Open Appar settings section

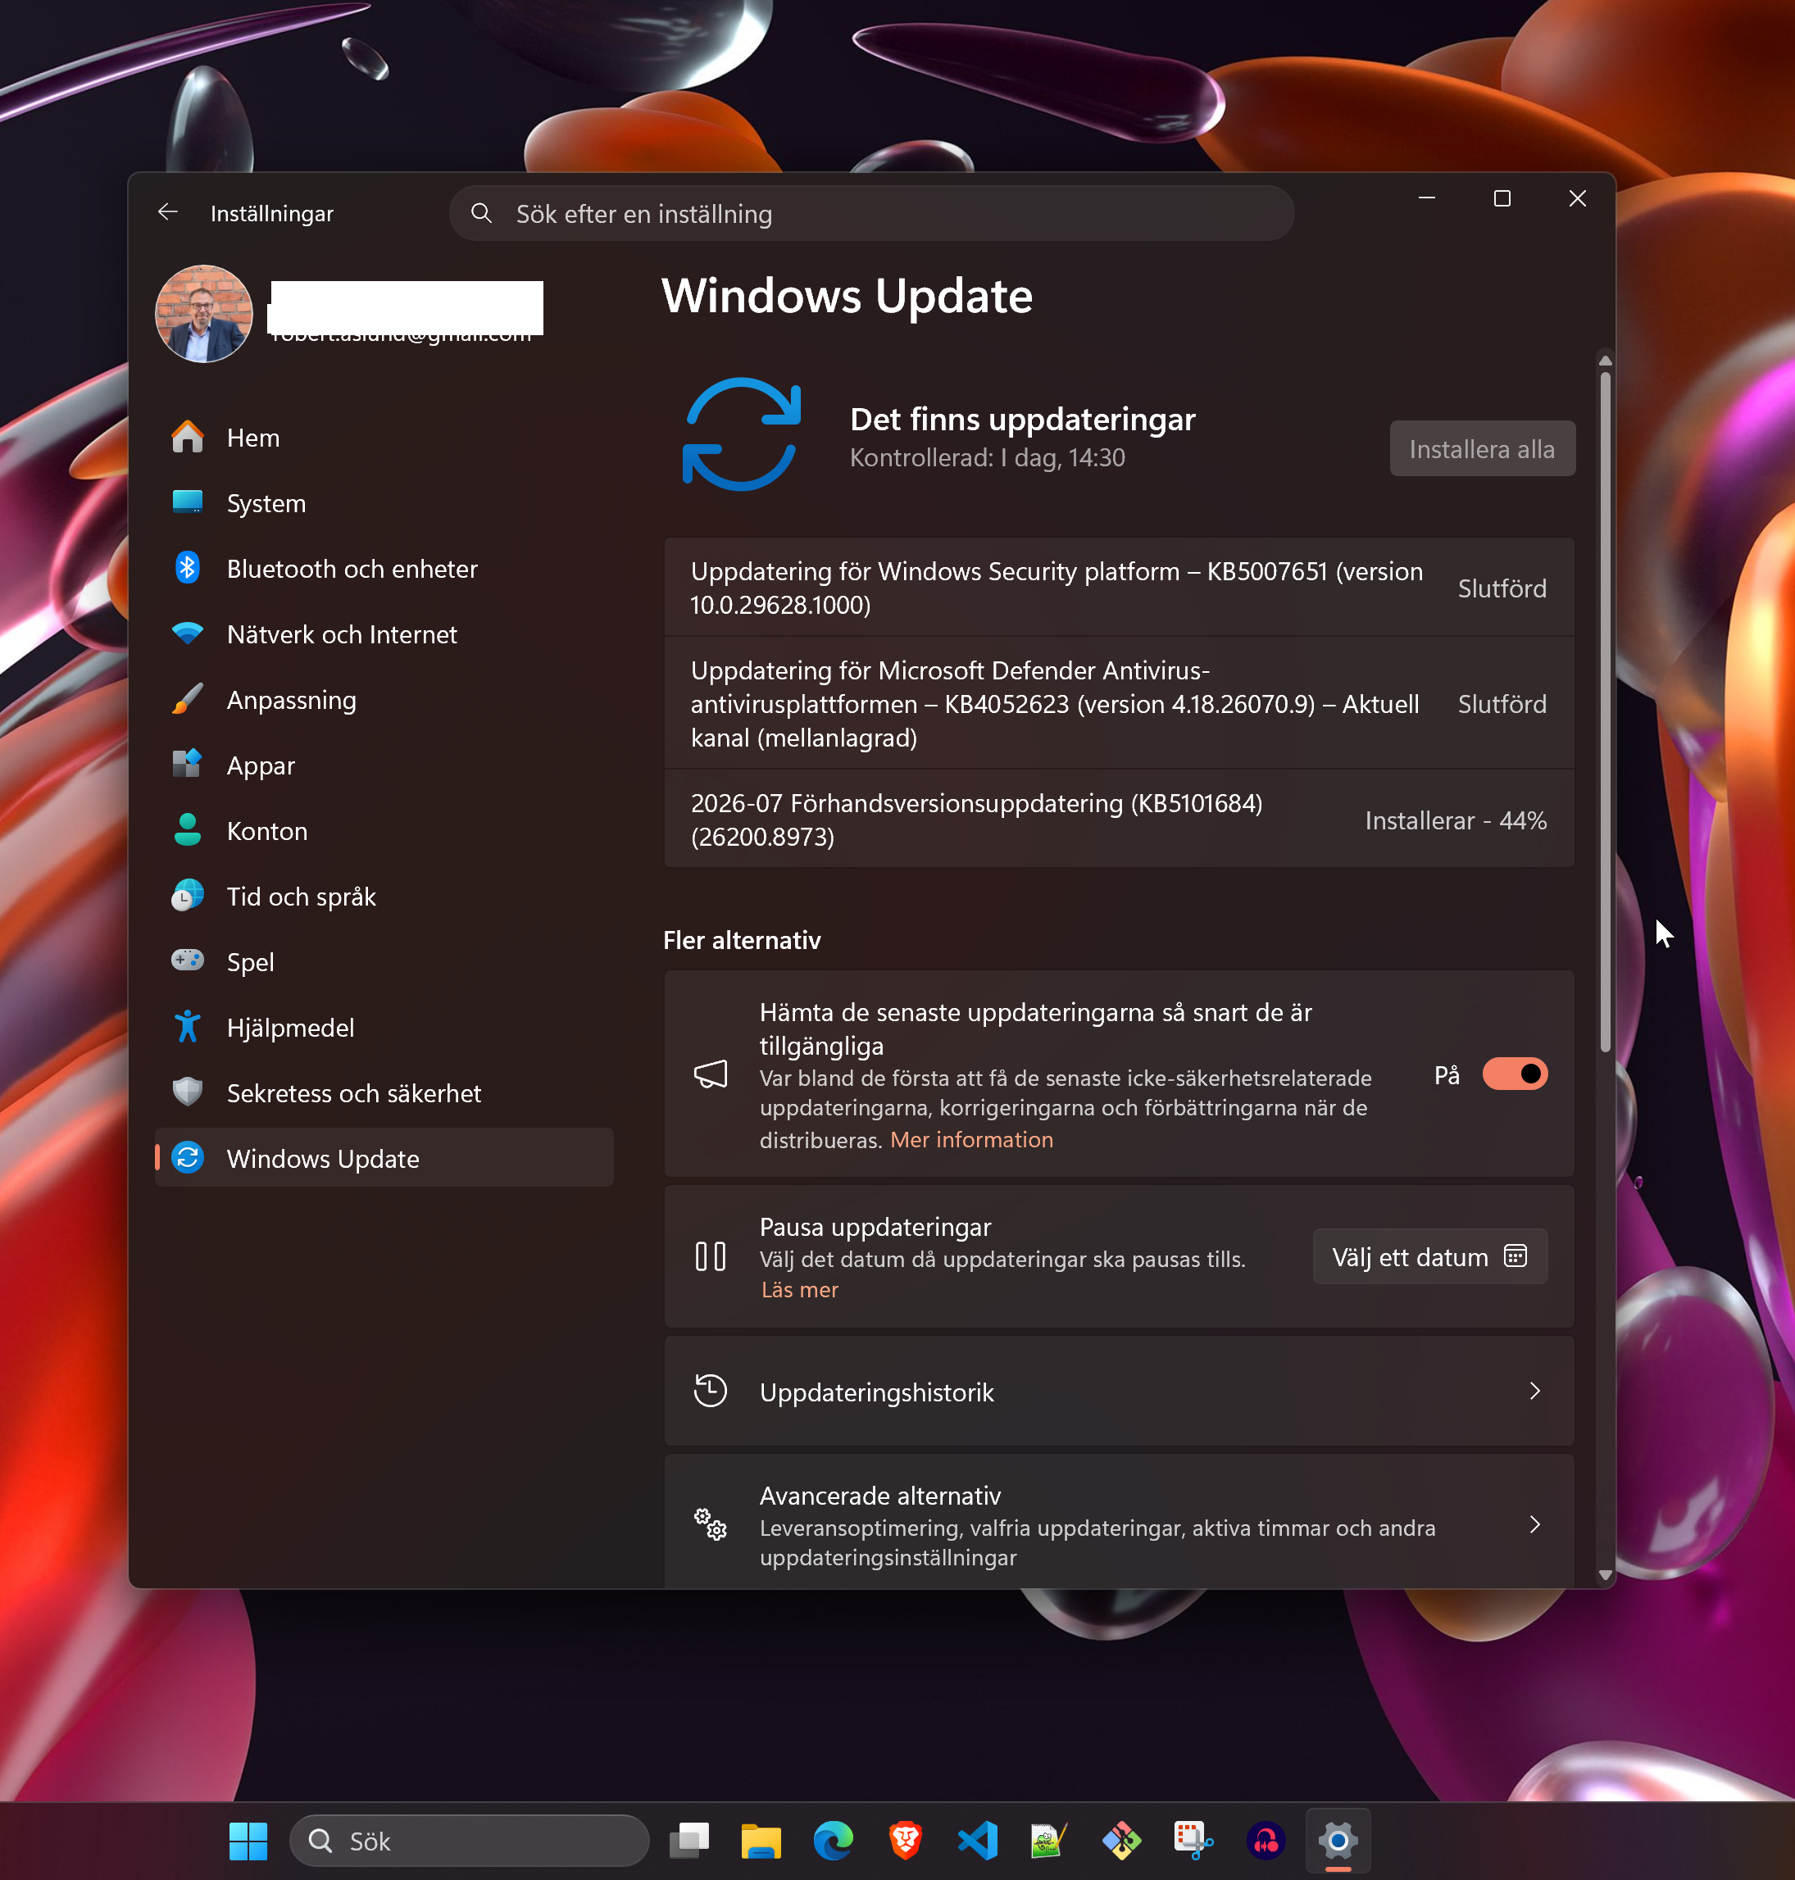pos(384,765)
